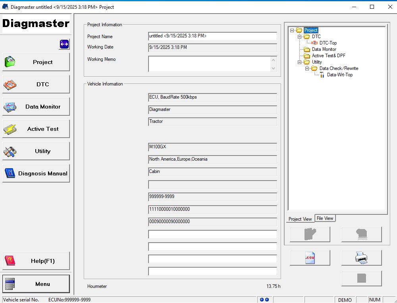The height and width of the screenshot is (303, 397).
Task: Click Working Memo scrollbar up arrow
Action: tap(273, 60)
